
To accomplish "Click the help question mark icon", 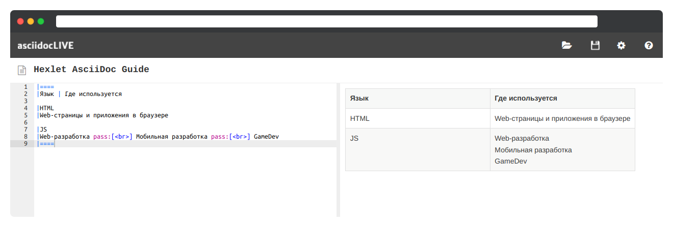I will (x=649, y=45).
